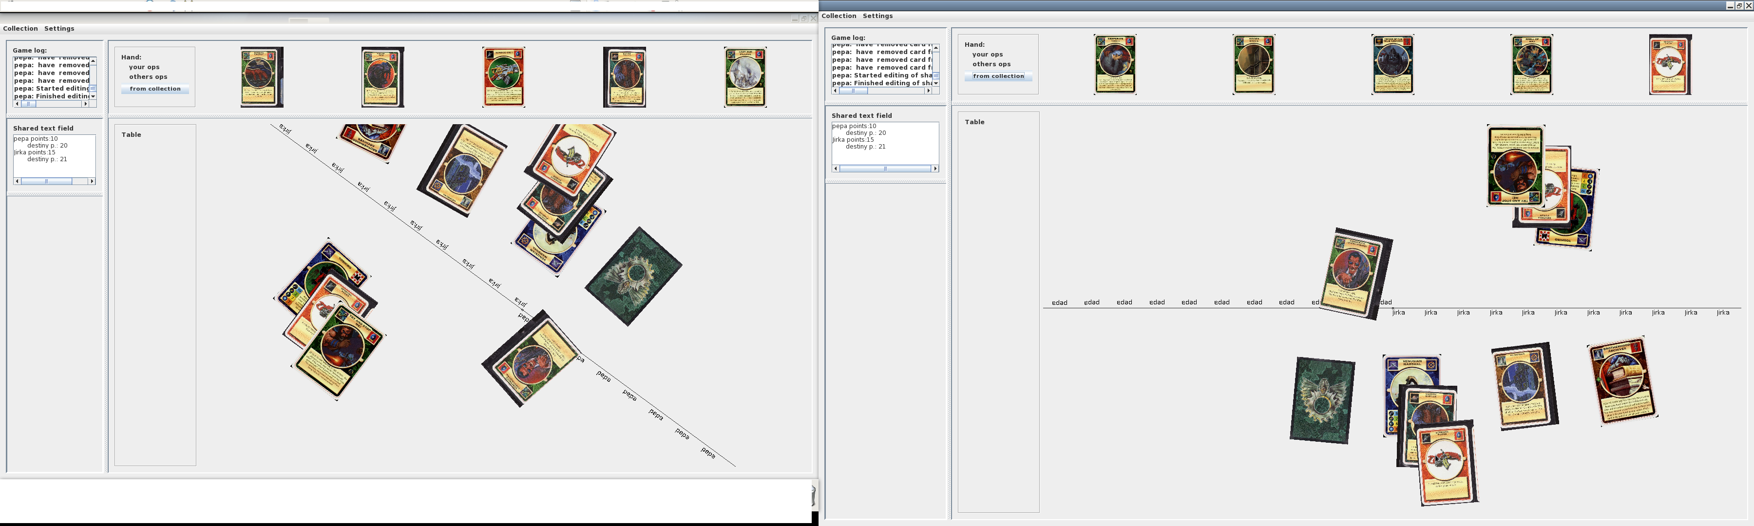
Task: Pick Armor of the True Assassin card
Action: [1393, 65]
